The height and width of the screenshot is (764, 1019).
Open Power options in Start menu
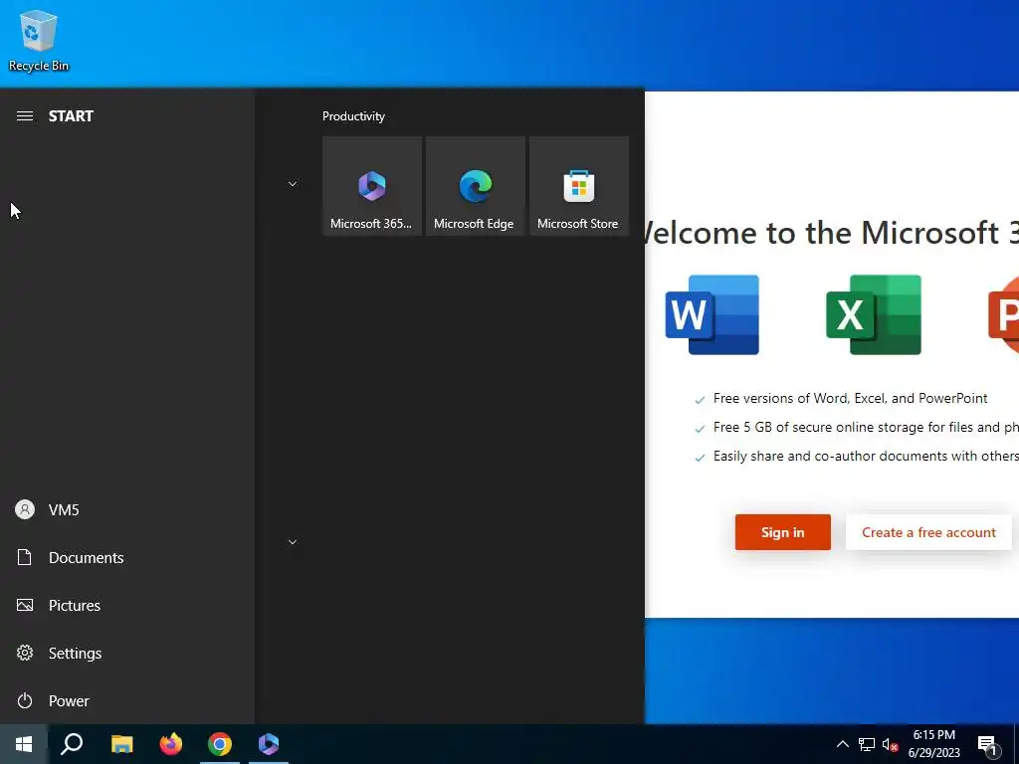tap(127, 701)
